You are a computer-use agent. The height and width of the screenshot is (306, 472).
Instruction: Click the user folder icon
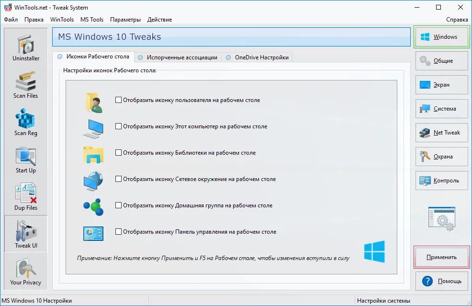coord(94,102)
